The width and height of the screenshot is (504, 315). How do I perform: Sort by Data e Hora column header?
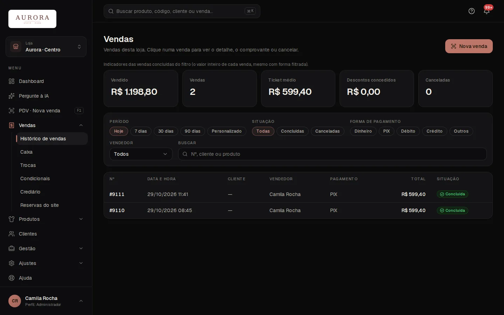(x=161, y=179)
